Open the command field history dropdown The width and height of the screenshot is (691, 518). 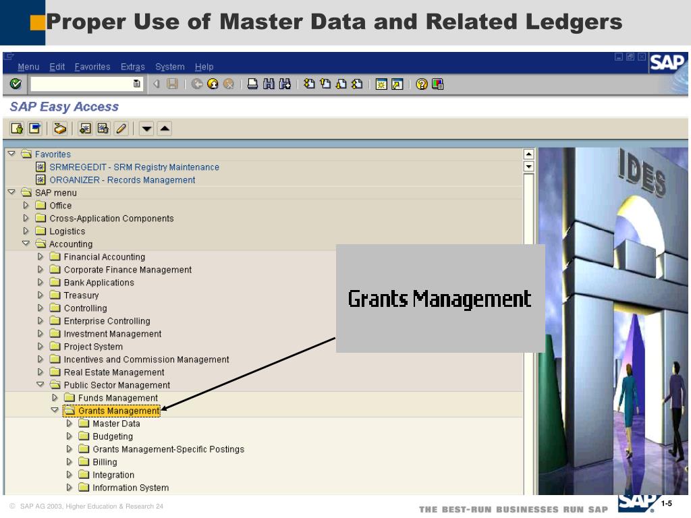coord(136,84)
